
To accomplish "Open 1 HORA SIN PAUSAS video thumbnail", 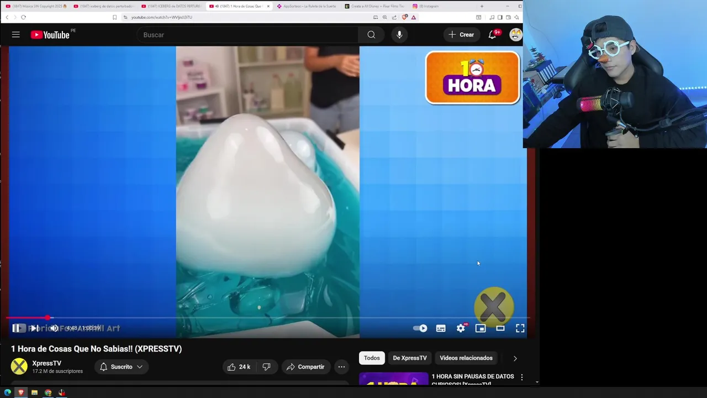I will tap(393, 379).
